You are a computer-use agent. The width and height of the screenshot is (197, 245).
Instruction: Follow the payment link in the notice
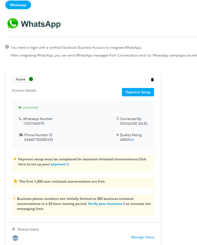coord(58,164)
